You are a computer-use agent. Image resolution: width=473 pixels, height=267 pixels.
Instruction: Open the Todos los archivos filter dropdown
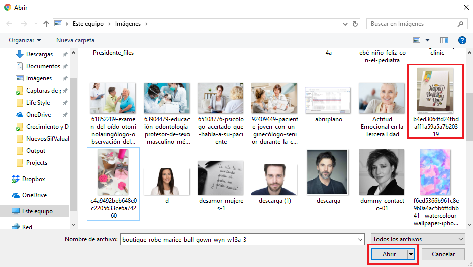417,239
